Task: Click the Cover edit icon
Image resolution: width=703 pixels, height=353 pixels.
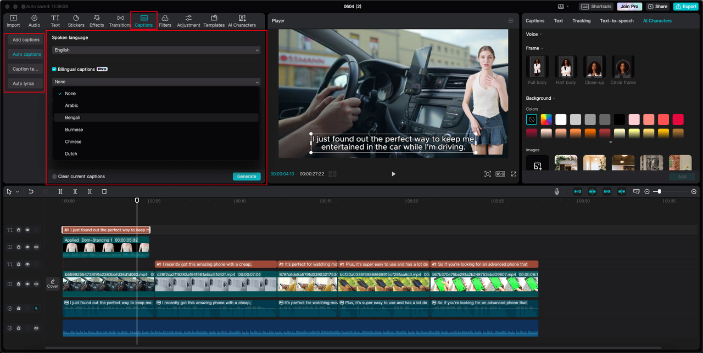Action: pyautogui.click(x=53, y=283)
